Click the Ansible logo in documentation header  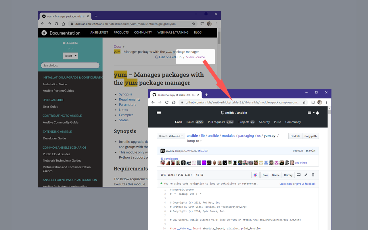click(44, 32)
